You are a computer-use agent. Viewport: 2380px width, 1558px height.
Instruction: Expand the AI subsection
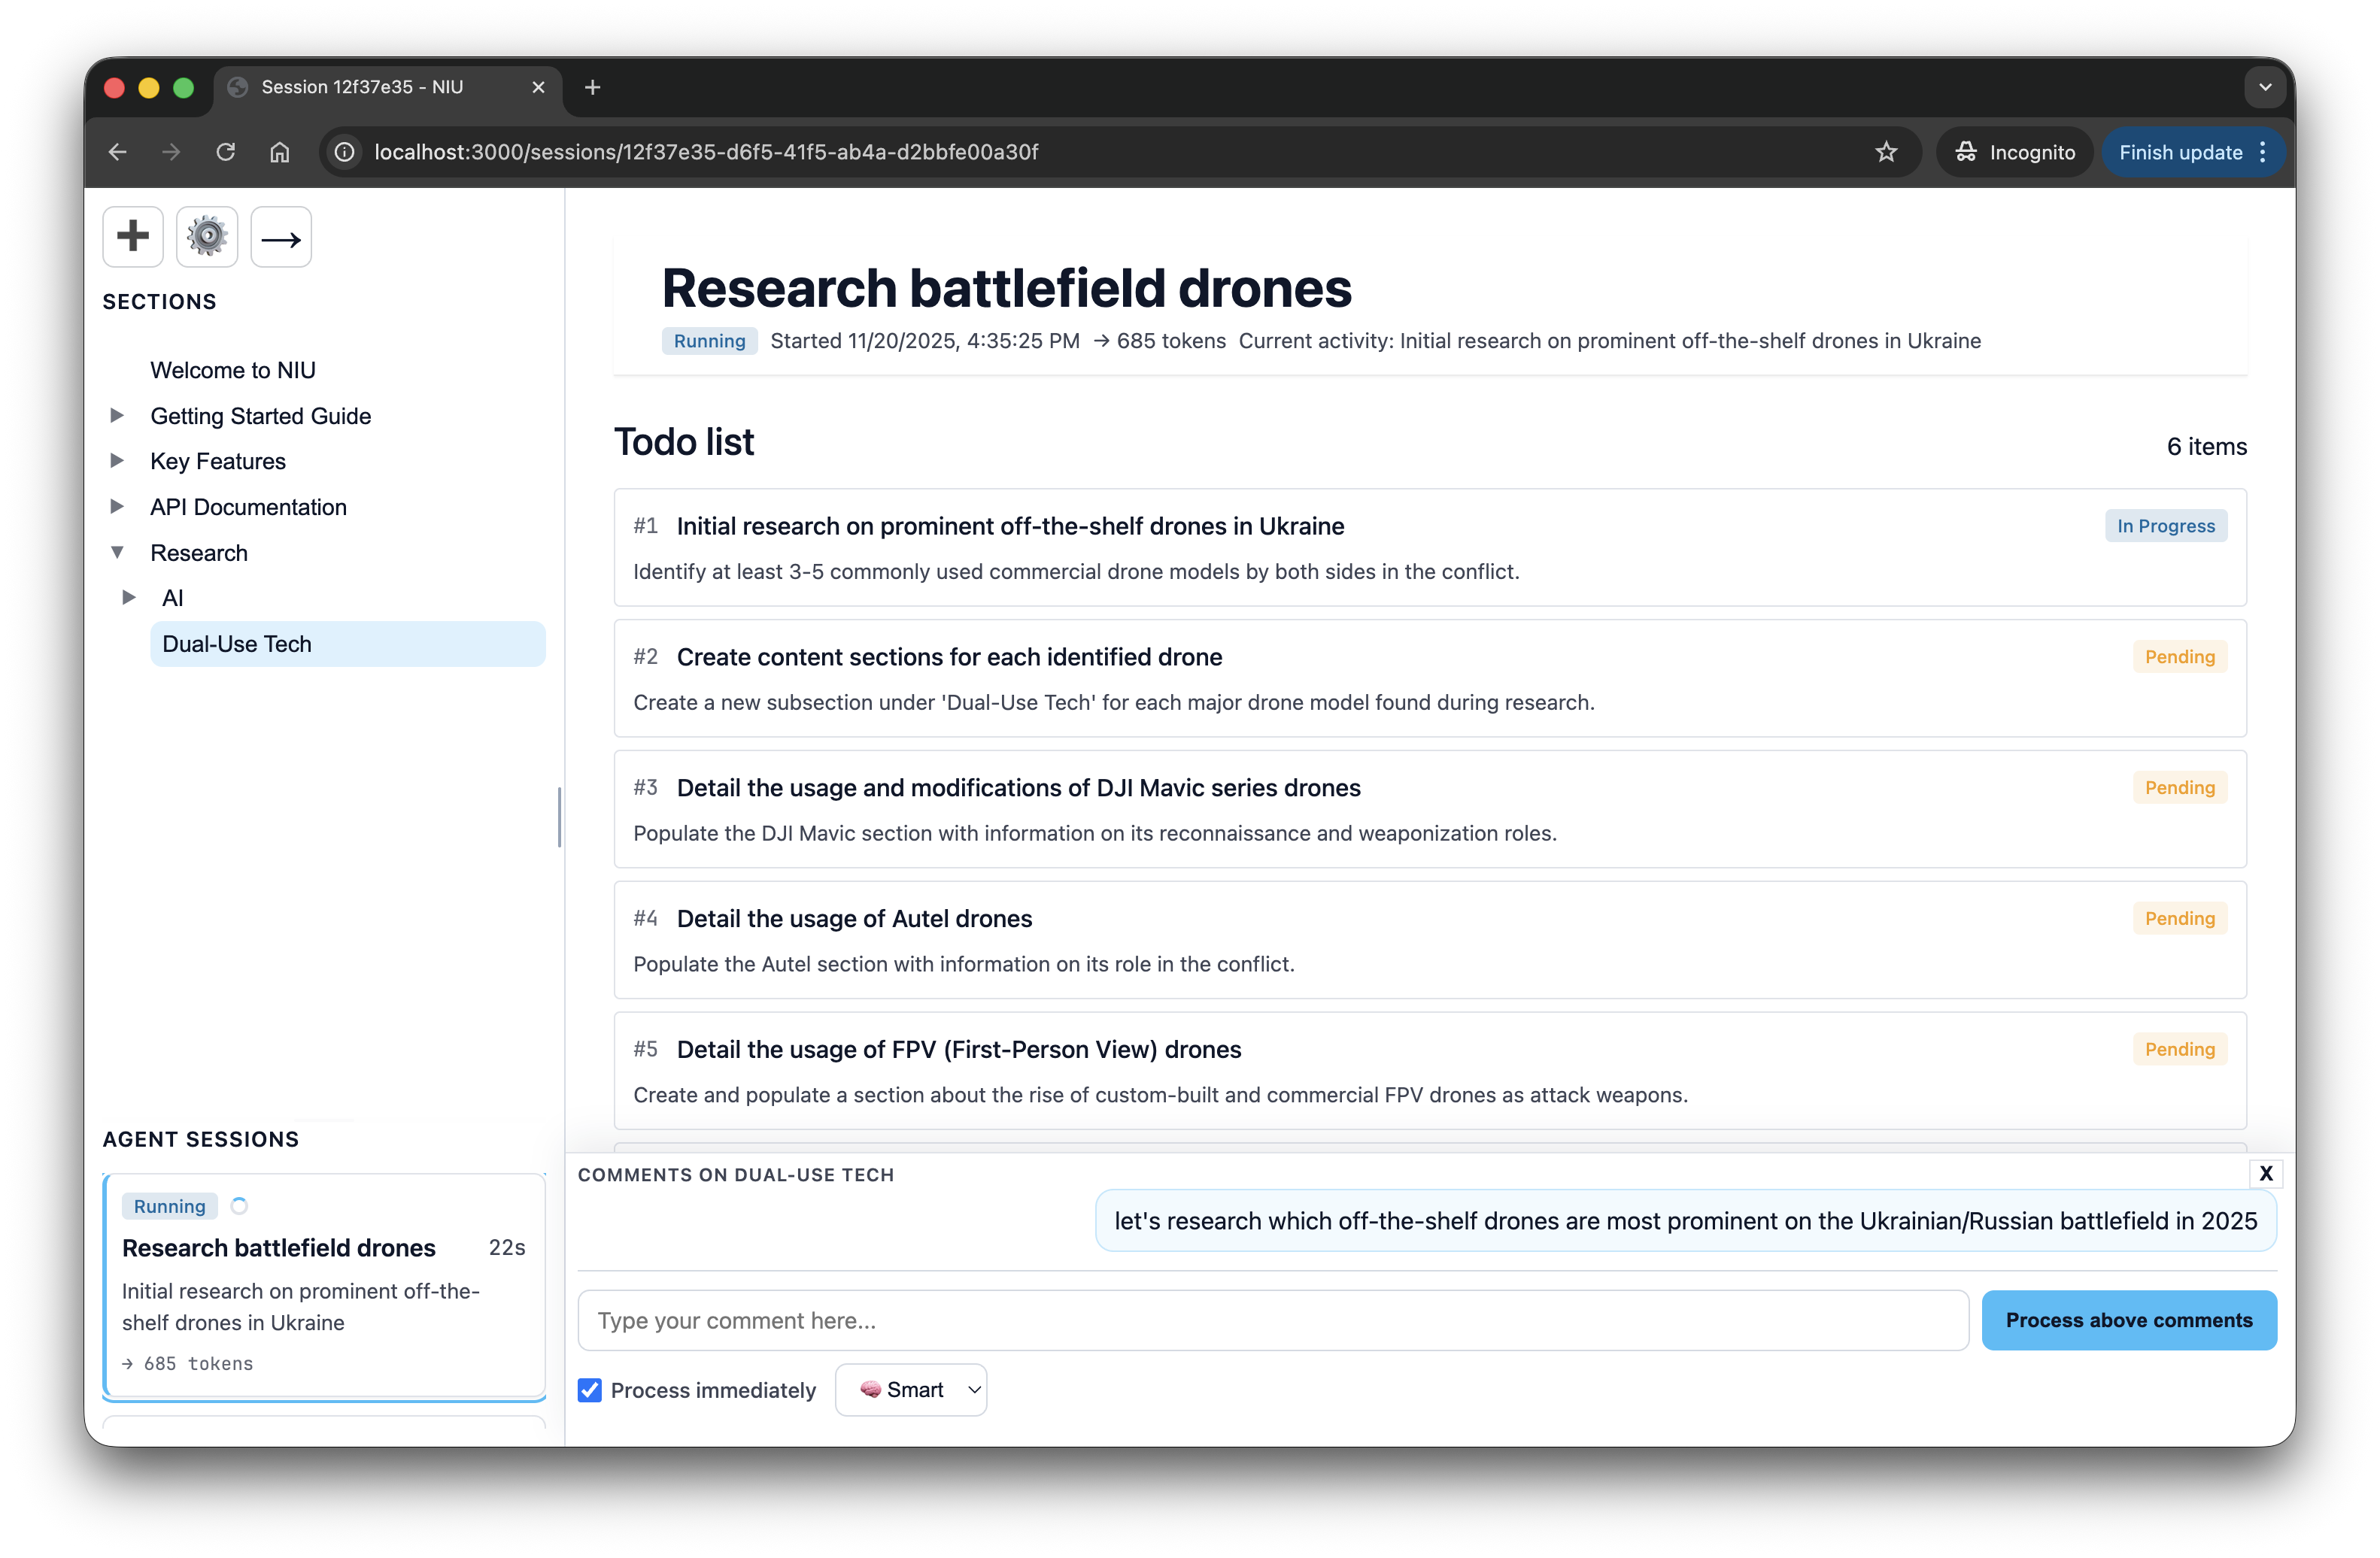[129, 598]
